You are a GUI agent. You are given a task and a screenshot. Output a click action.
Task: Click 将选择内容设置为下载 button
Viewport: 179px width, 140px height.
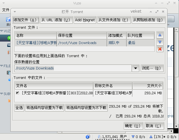coord(44,108)
